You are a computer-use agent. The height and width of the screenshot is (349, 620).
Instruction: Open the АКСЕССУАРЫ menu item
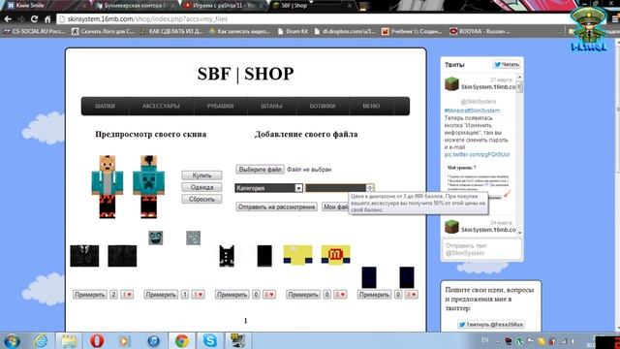[161, 106]
